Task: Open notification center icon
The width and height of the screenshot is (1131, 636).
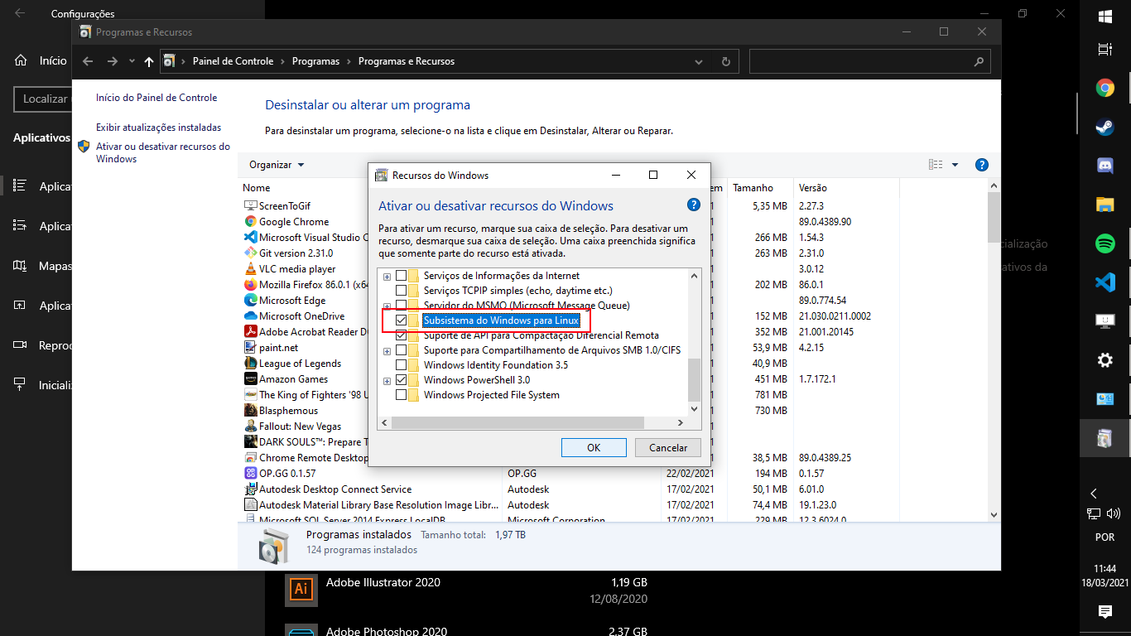Action: (1105, 612)
